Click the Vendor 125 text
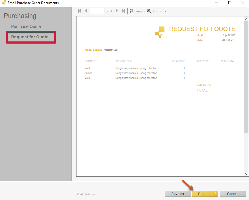Screen dimensions: 249x200 (x=111, y=49)
